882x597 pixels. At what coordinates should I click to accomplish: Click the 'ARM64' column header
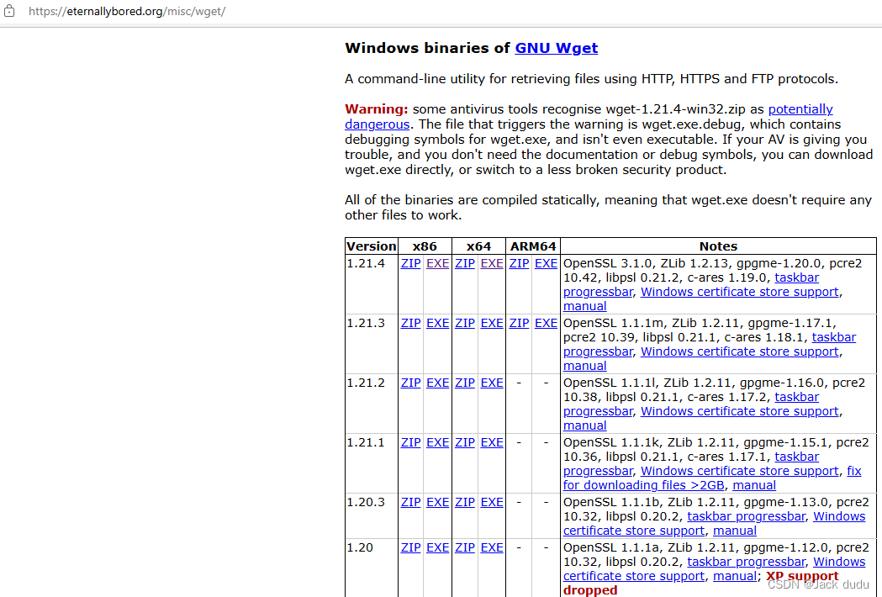click(533, 246)
